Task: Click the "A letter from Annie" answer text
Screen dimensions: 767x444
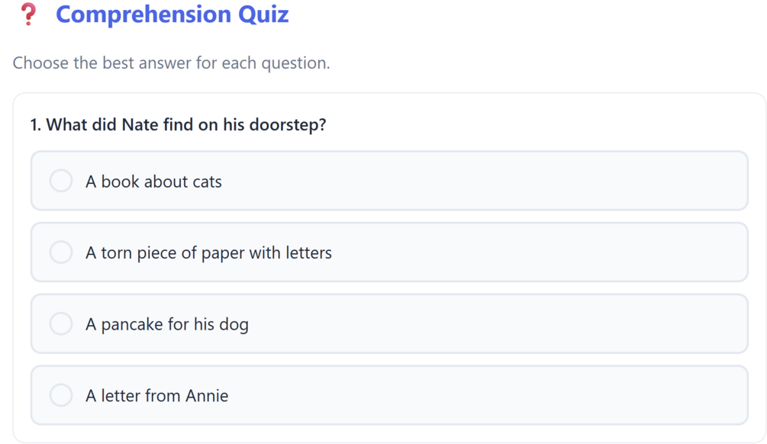Action: pos(156,395)
